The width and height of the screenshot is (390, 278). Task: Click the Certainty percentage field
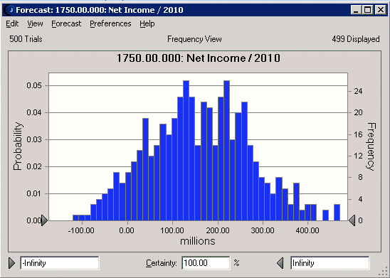[206, 263]
